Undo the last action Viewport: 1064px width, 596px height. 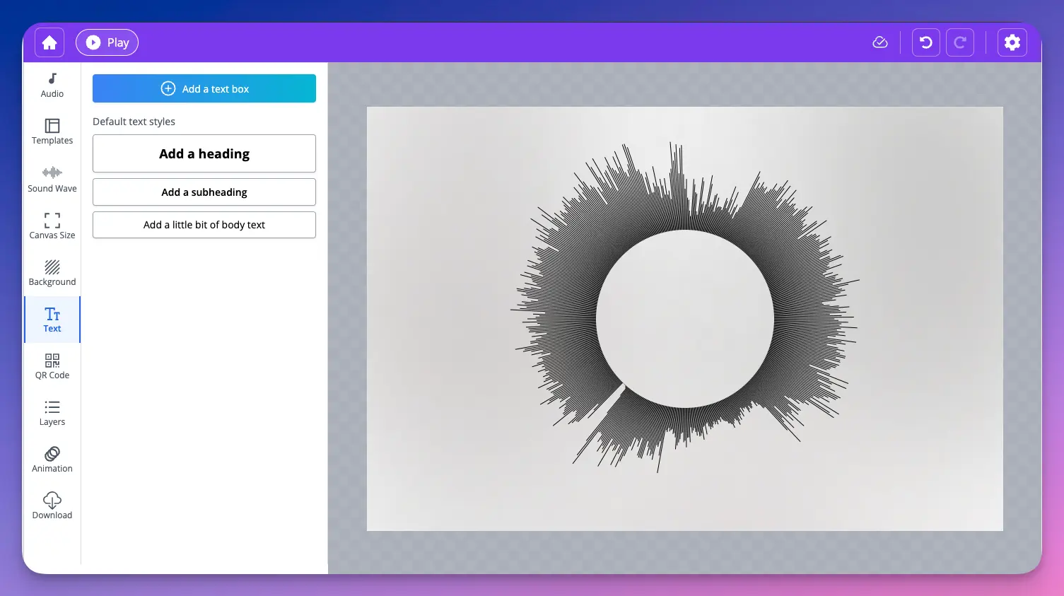point(925,42)
